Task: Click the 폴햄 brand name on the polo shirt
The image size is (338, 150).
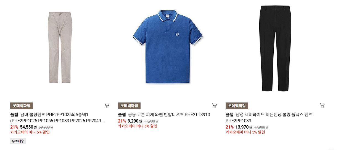Action: tap(122, 115)
